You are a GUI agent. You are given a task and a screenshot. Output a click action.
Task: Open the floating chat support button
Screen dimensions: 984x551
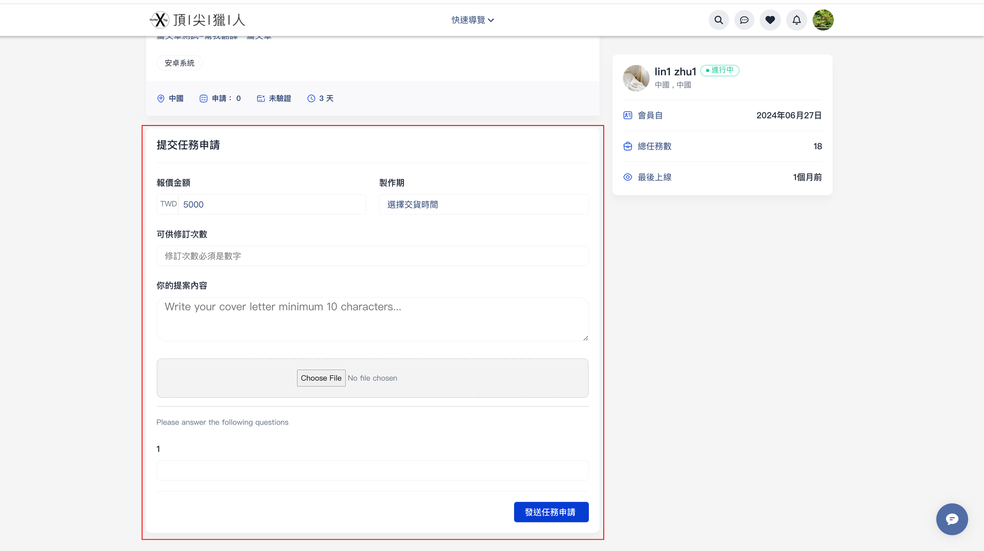point(952,519)
